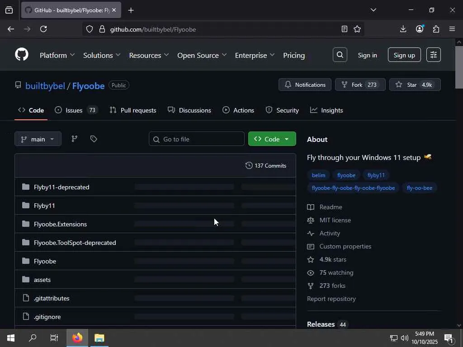This screenshot has height=347, width=463.
Task: Open taskbar search magnifier
Action: coord(33,338)
